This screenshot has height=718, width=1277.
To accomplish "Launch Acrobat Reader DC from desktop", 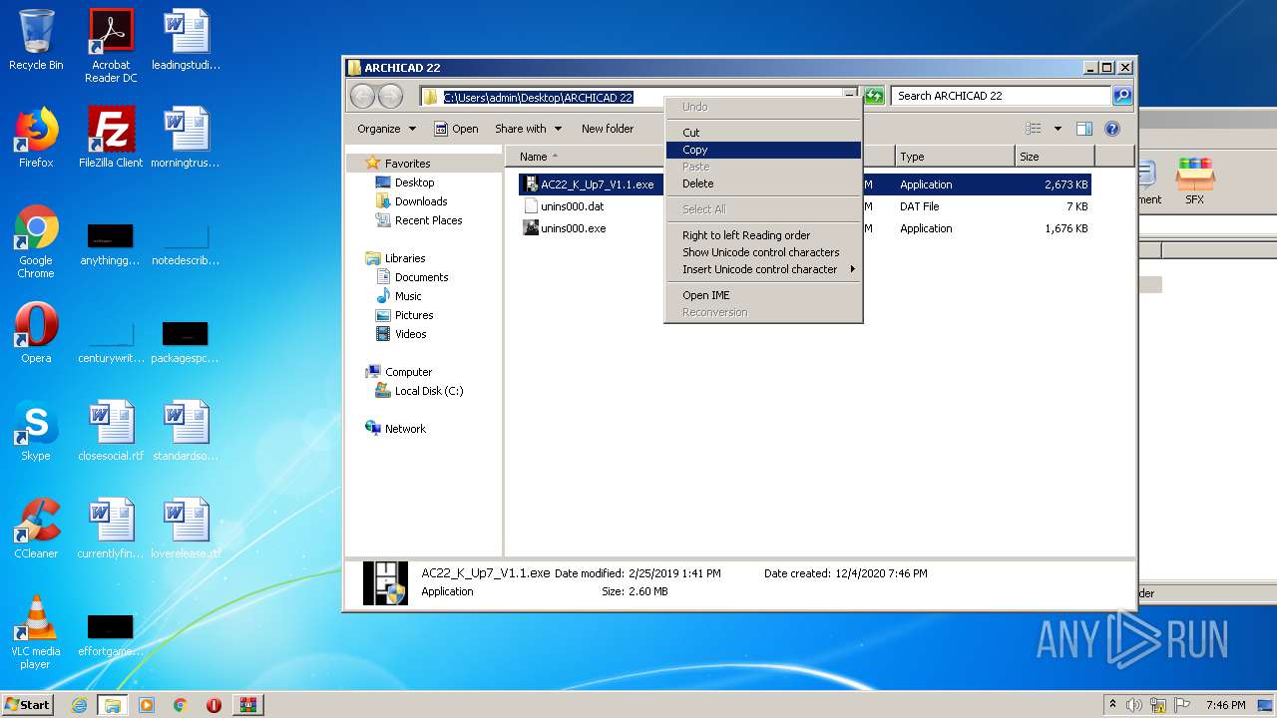I will tap(111, 46).
